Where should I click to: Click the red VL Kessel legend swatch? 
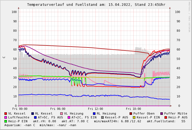6,113
